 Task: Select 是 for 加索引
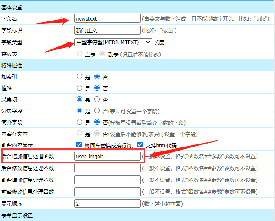[79, 77]
